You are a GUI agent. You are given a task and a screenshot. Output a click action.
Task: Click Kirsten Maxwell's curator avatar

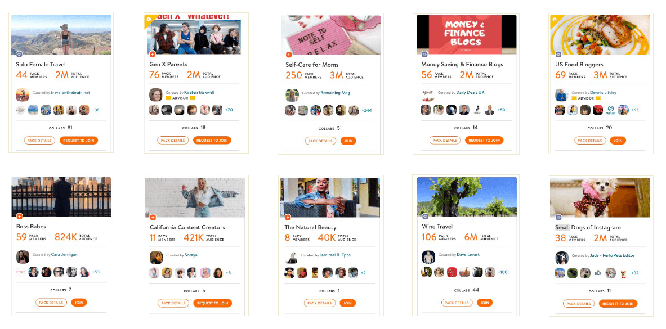pos(156,94)
